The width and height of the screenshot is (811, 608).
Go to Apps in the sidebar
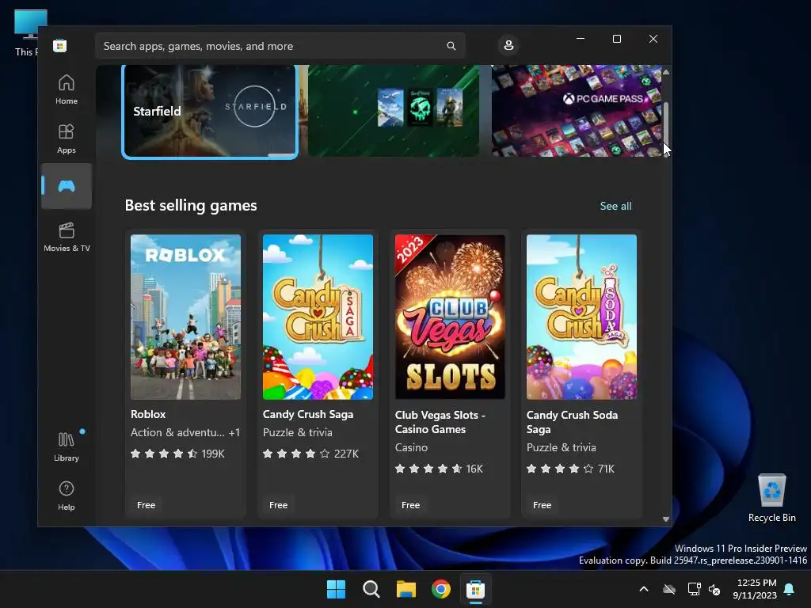tap(67, 139)
